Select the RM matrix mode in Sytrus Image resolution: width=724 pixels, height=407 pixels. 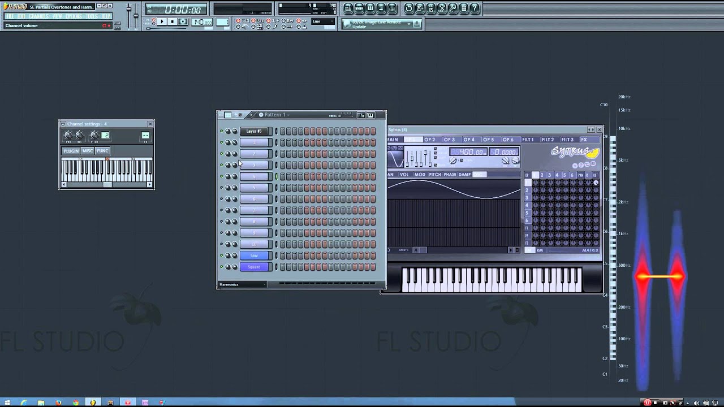(540, 250)
